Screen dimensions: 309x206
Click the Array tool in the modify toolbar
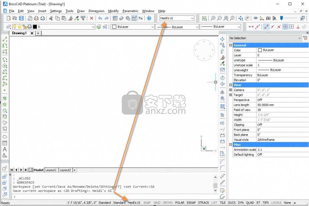[x=222, y=106]
